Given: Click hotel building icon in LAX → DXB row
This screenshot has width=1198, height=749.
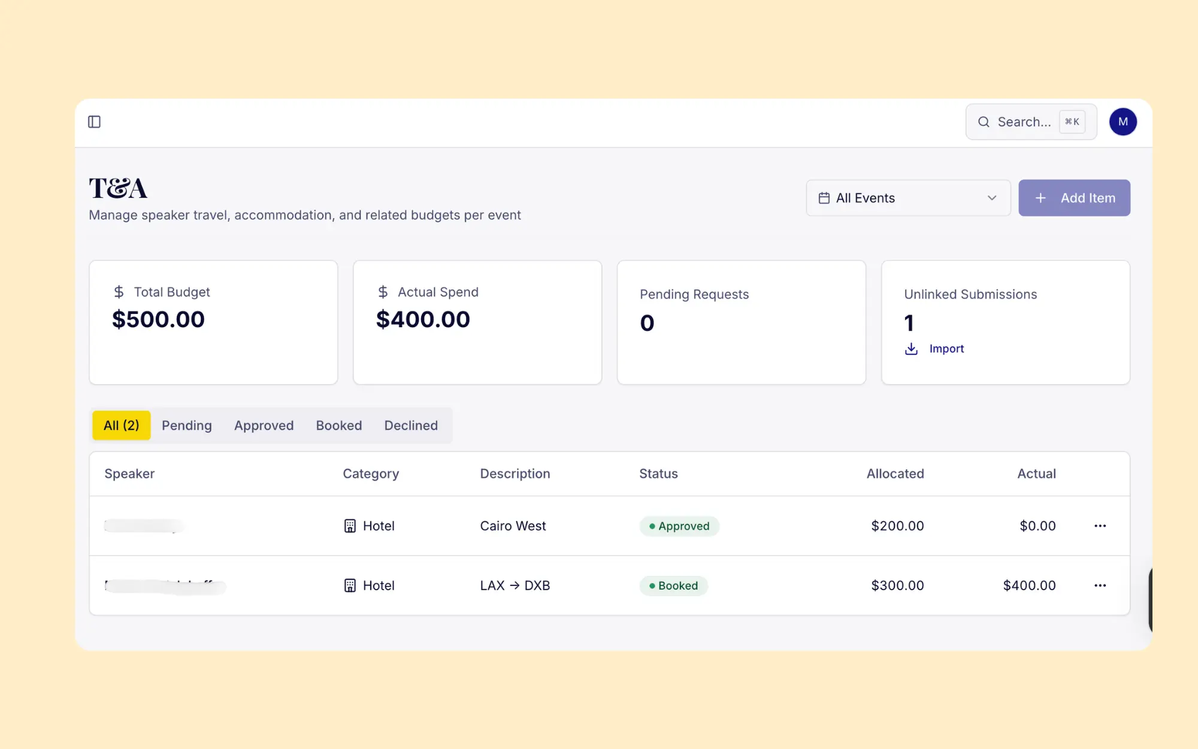Looking at the screenshot, I should [x=350, y=585].
